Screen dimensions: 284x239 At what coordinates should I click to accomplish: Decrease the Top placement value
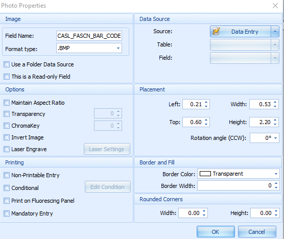coord(206,124)
